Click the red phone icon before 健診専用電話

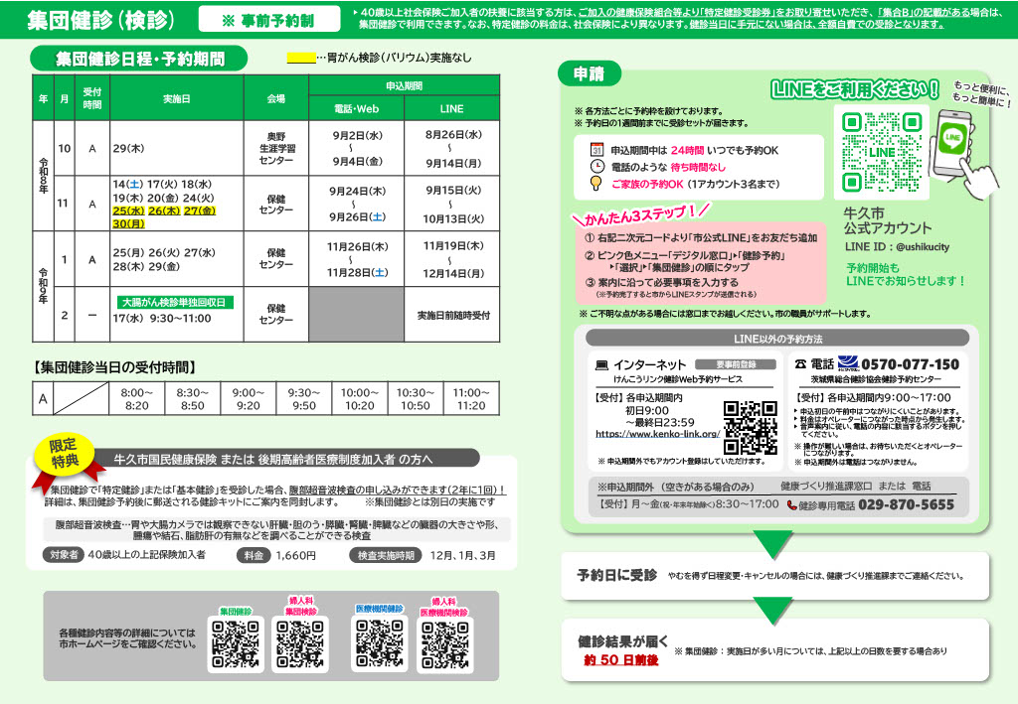[791, 505]
